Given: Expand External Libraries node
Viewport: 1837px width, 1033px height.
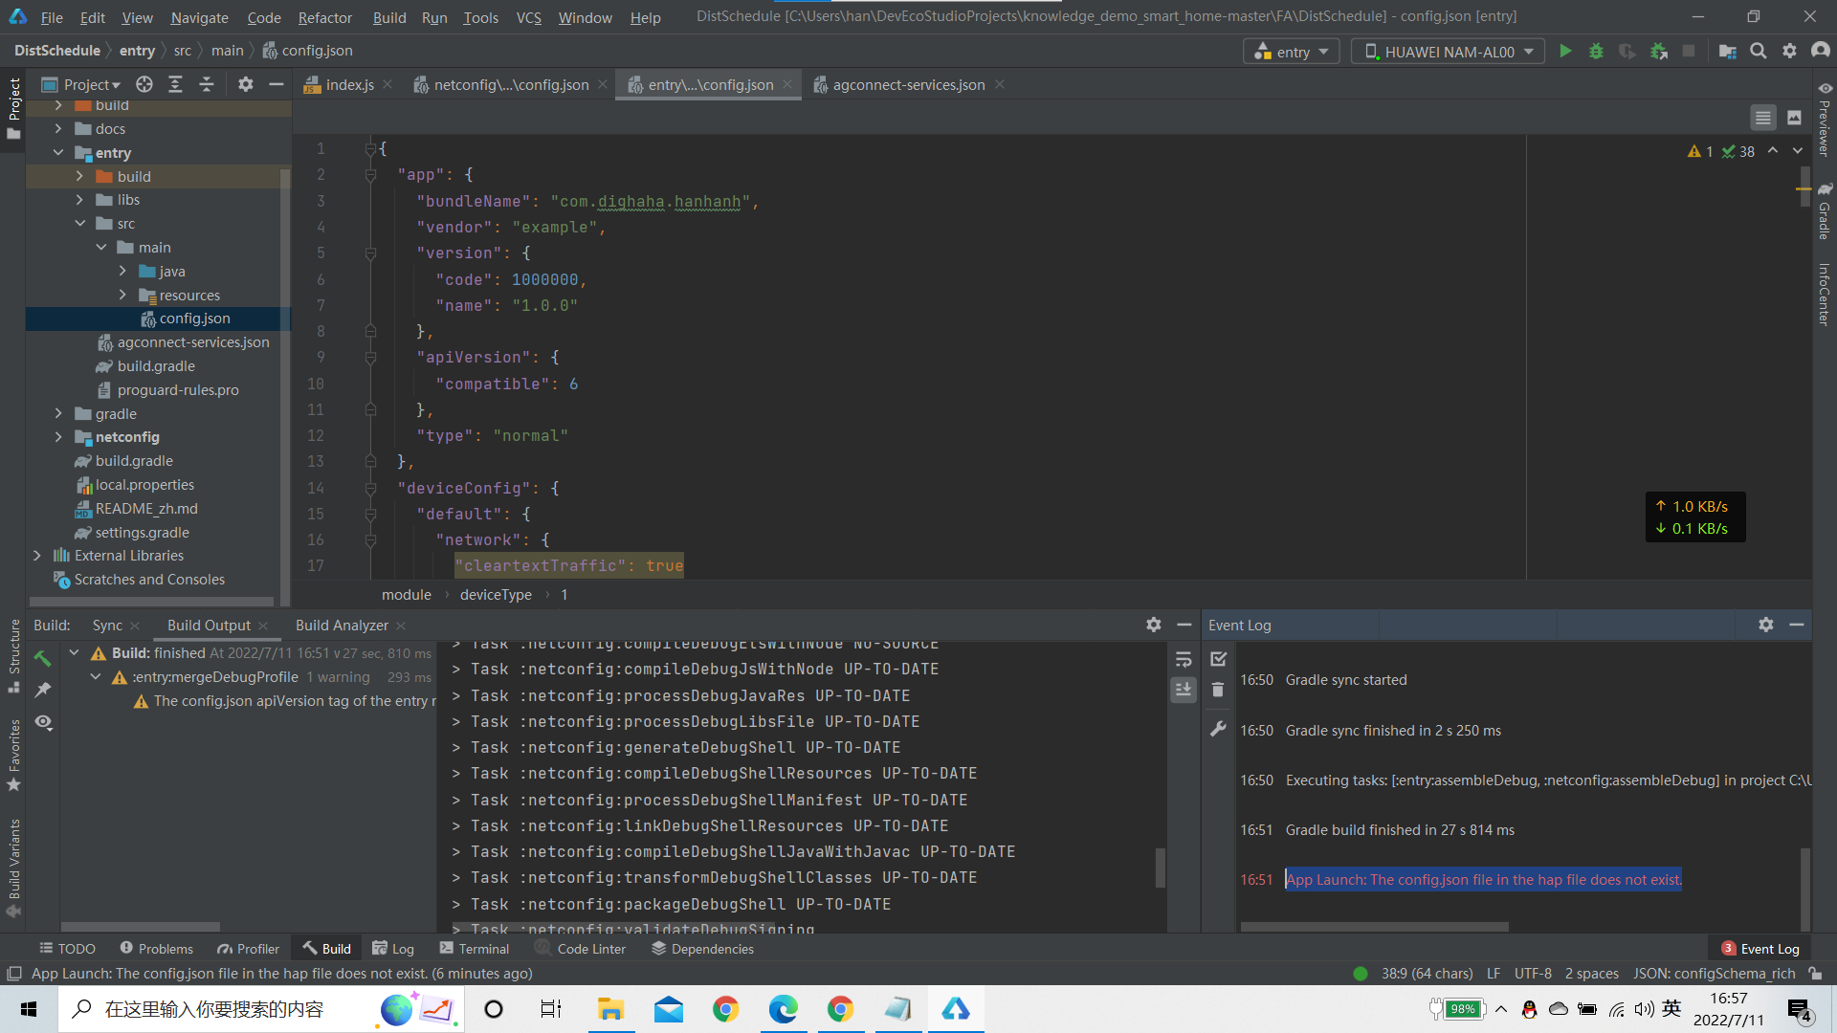Looking at the screenshot, I should [37, 556].
